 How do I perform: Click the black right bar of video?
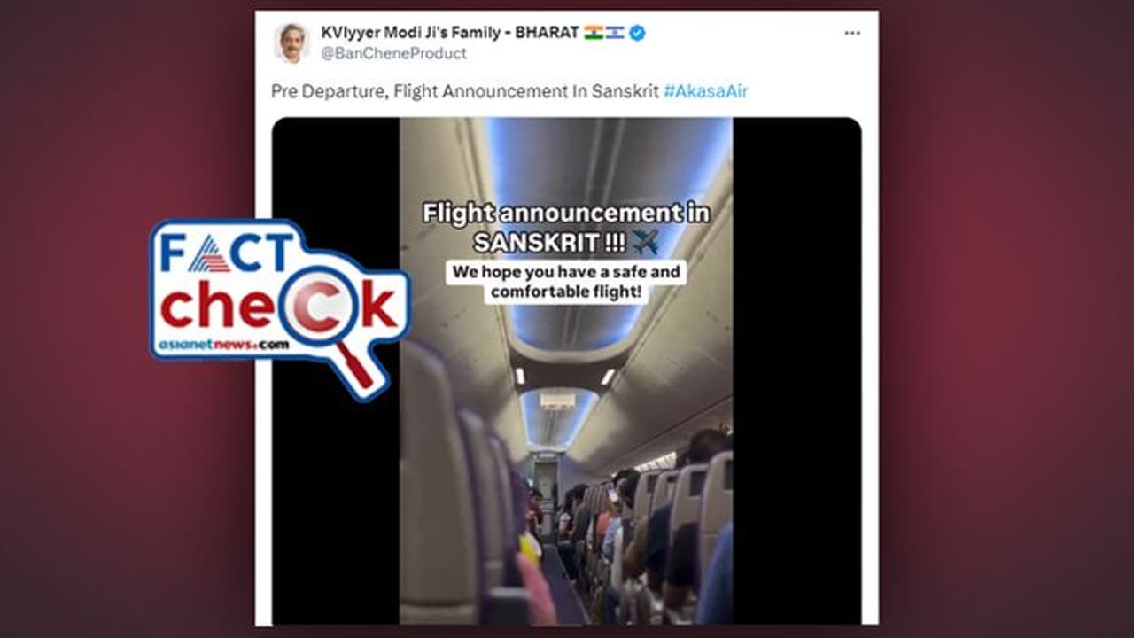(796, 370)
